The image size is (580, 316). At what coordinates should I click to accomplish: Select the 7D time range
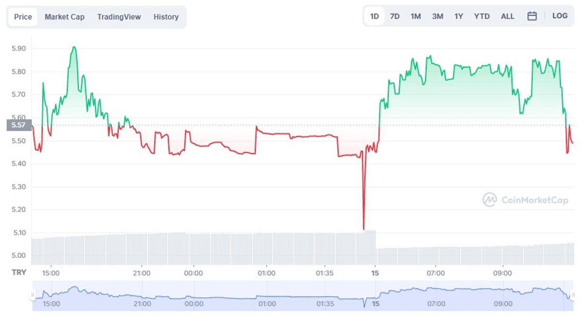[395, 16]
